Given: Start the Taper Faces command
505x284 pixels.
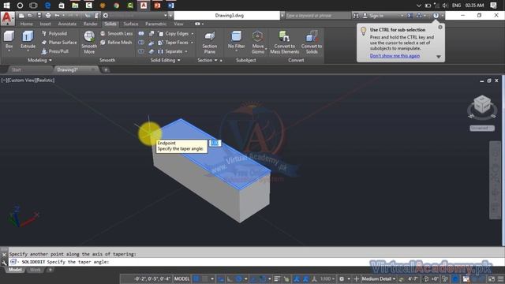Looking at the screenshot, I should (174, 43).
